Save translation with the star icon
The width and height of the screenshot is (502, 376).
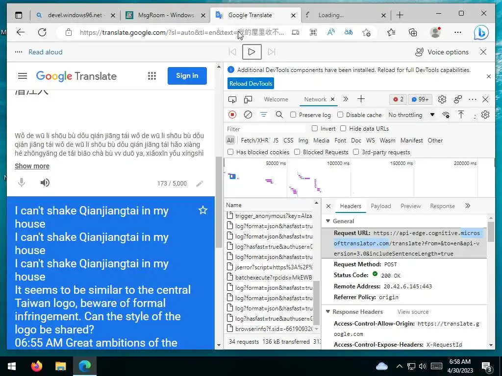pos(203,210)
